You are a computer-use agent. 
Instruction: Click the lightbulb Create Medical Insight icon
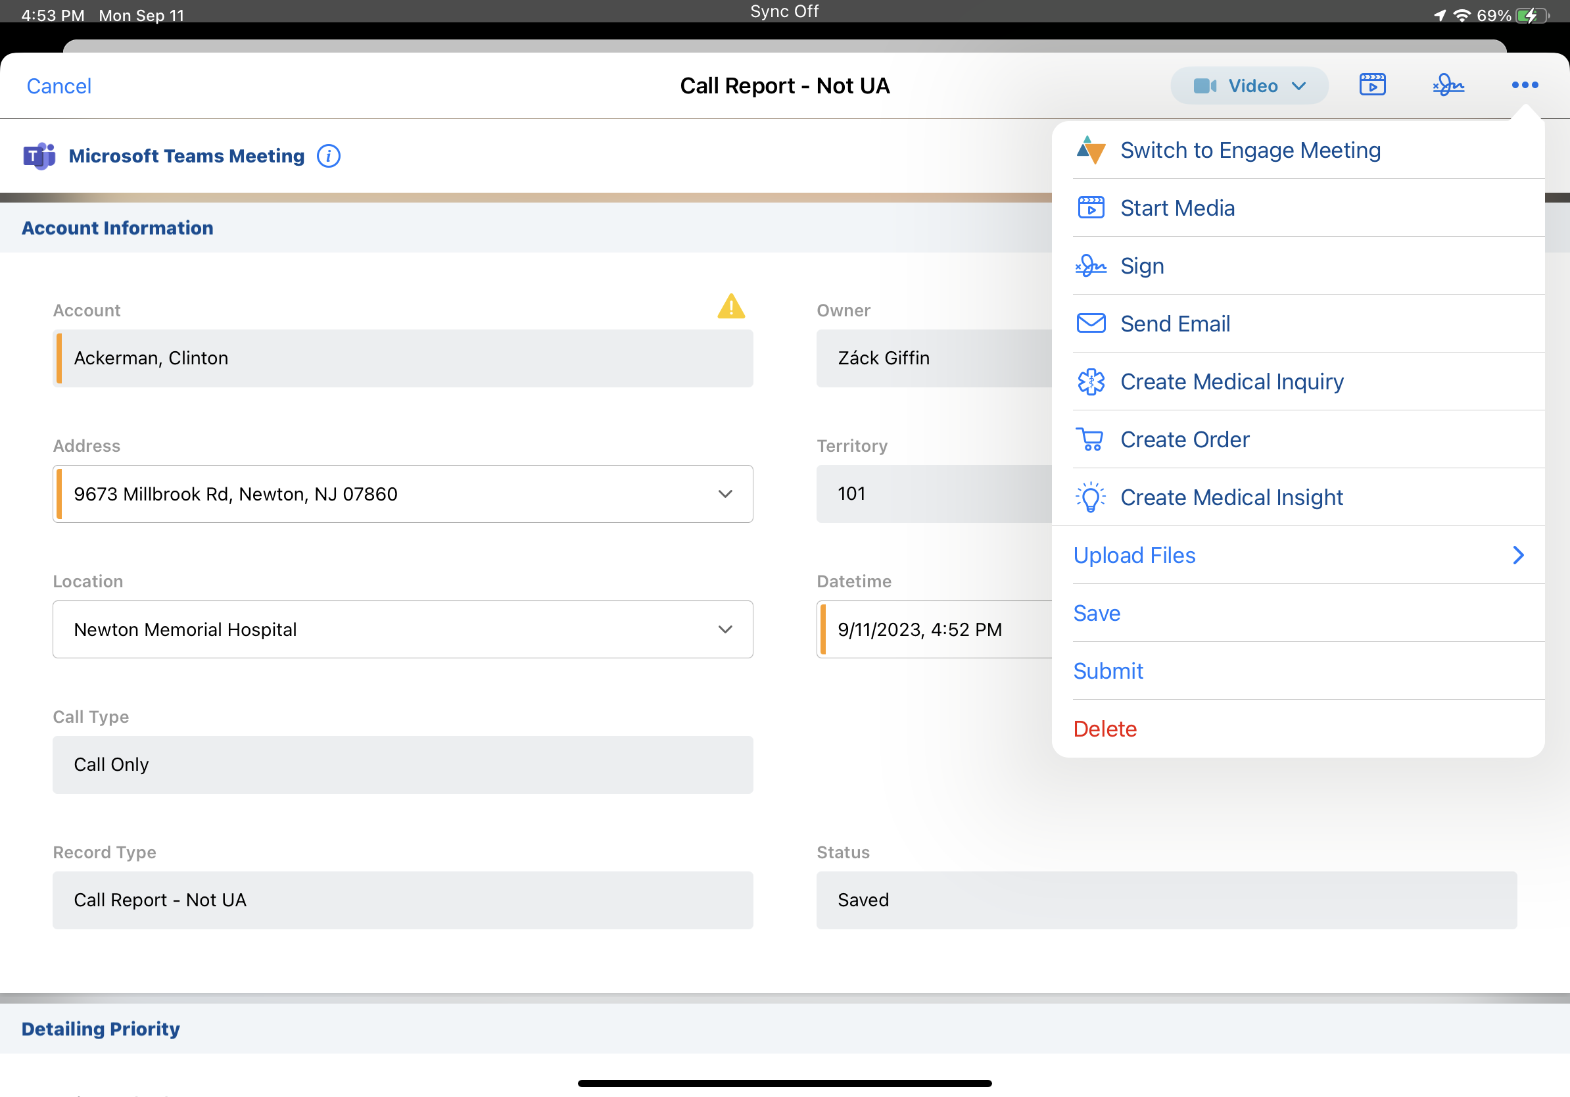point(1090,497)
